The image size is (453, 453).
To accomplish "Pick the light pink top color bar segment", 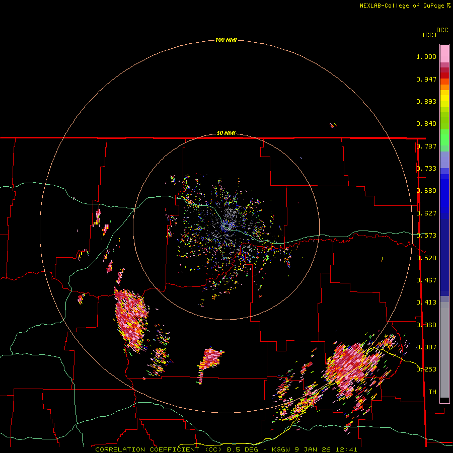I will point(444,53).
